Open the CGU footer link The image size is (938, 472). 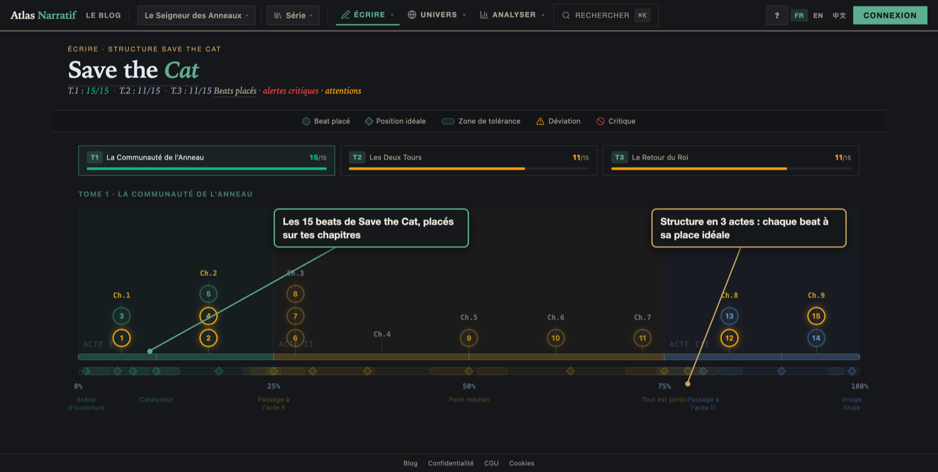point(491,463)
